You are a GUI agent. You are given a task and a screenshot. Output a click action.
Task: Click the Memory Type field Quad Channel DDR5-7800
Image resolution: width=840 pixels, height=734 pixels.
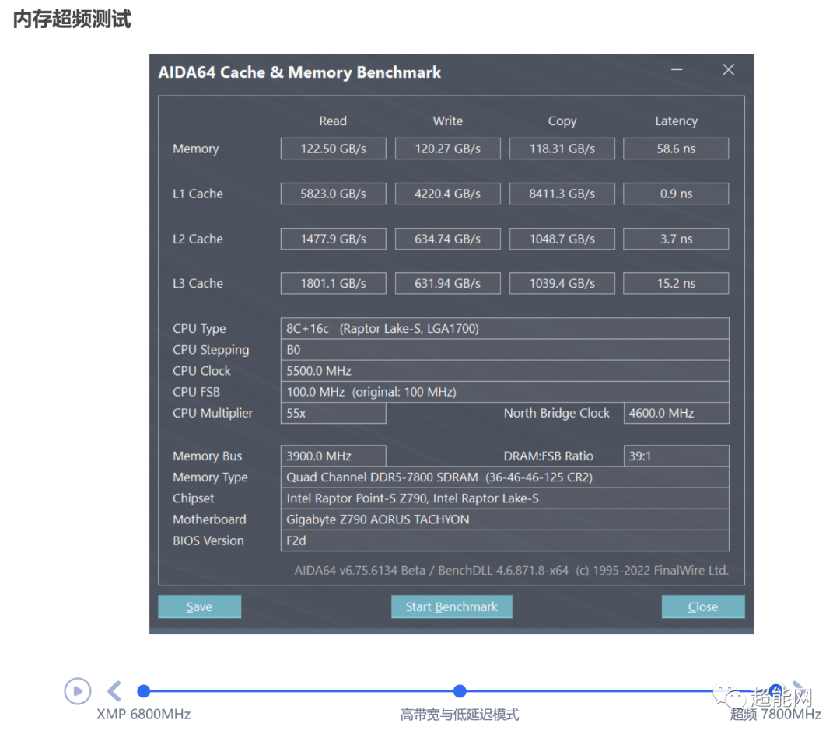(505, 477)
